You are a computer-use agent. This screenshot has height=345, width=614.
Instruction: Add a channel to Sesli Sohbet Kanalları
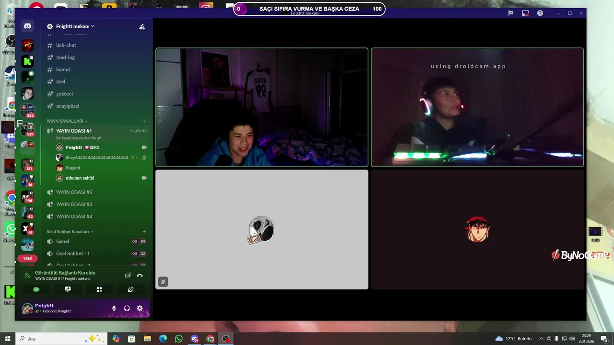(144, 231)
